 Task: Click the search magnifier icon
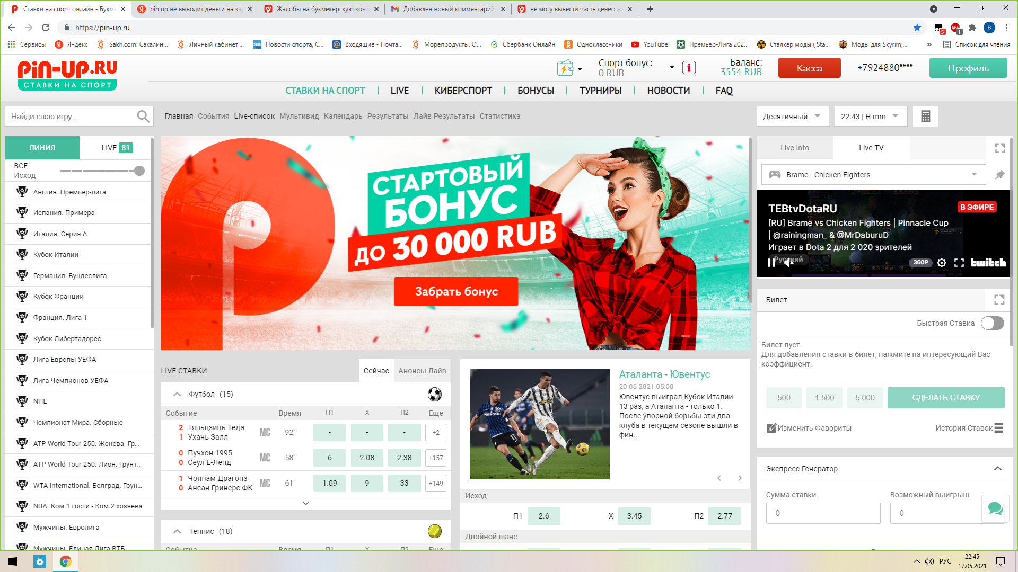[143, 117]
